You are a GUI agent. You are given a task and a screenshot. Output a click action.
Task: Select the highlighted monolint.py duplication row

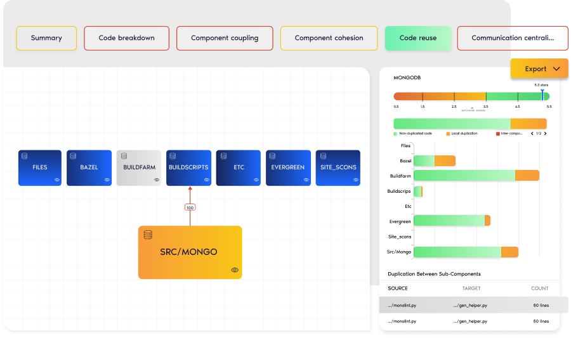pyautogui.click(x=473, y=305)
